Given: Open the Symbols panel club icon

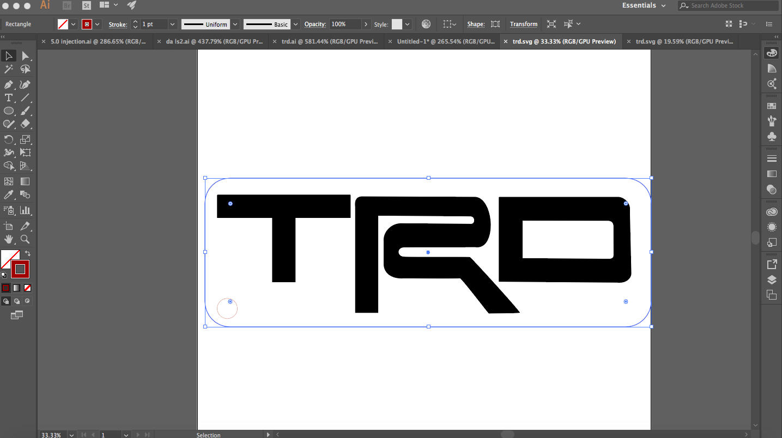Looking at the screenshot, I should pos(772,136).
